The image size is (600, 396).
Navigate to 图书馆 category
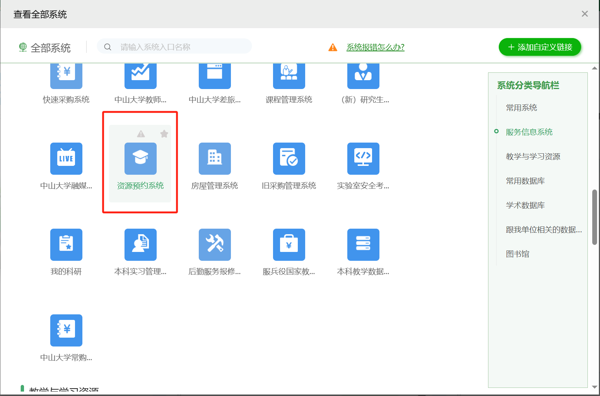click(x=517, y=254)
